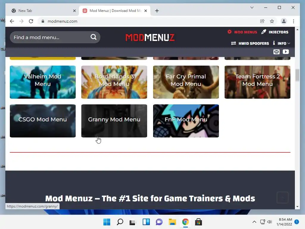Show hidden tray icons chevron
The image size is (305, 229).
(254, 222)
